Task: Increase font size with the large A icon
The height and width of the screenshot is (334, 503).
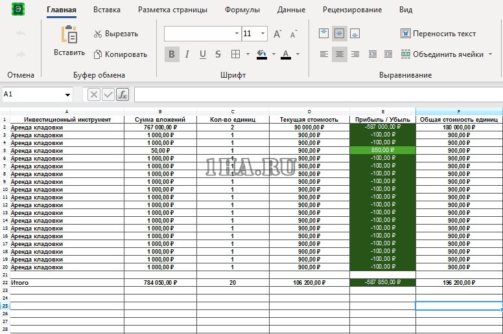Action: coord(277,34)
